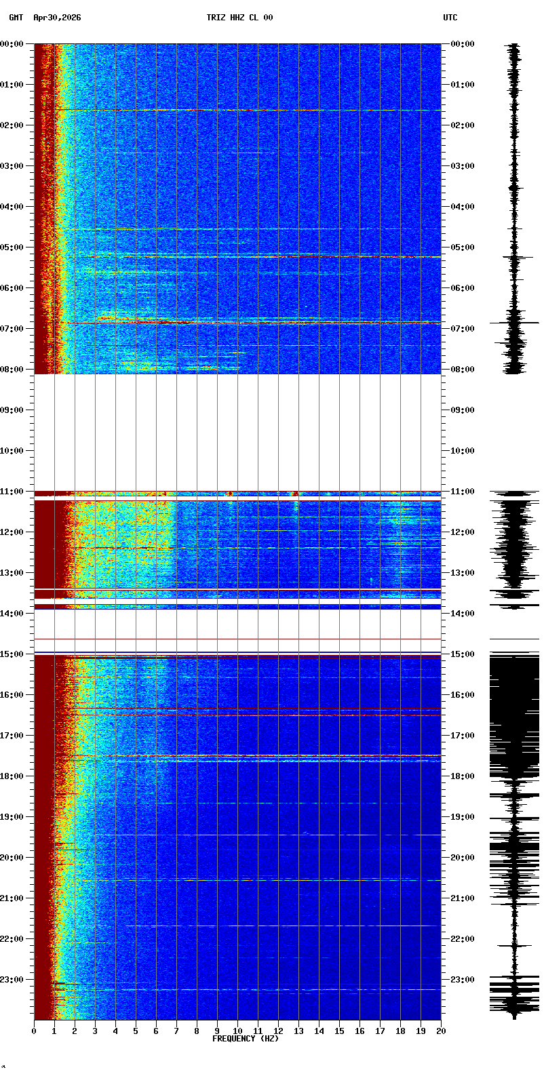
Task: Click the GMT label at top left
Action: tap(16, 18)
